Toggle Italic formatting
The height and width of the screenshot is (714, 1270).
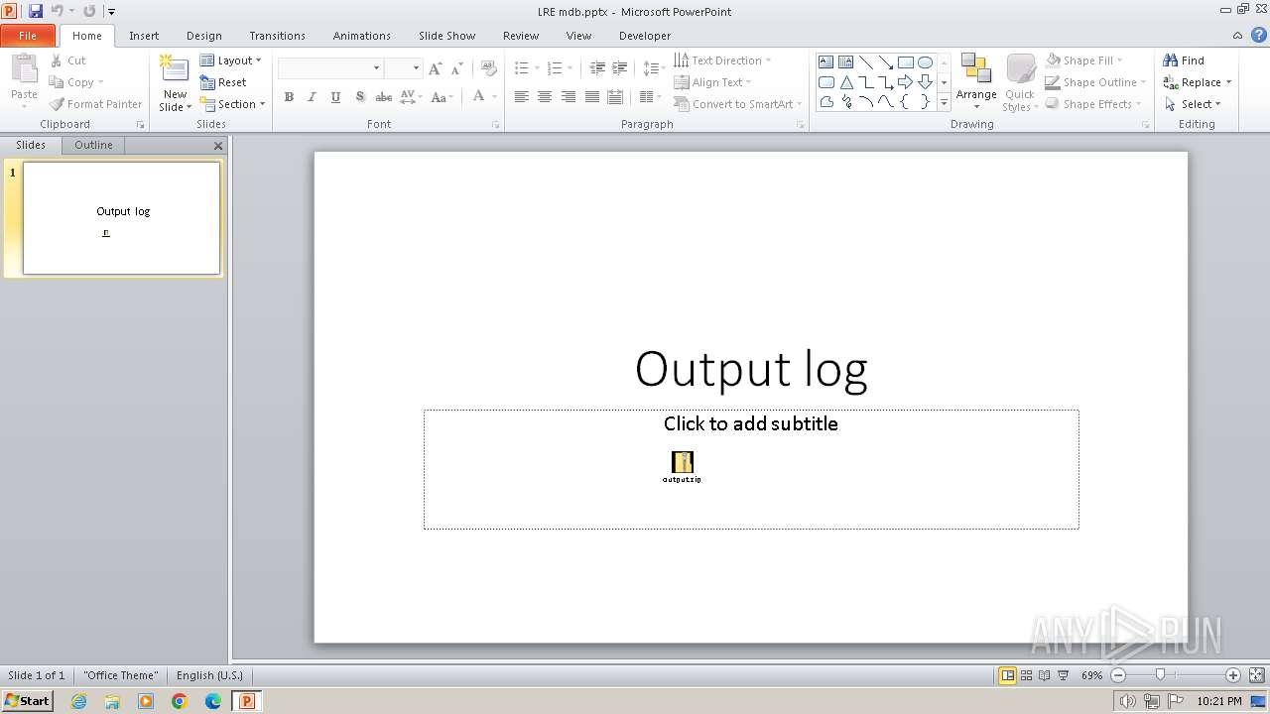(x=312, y=97)
